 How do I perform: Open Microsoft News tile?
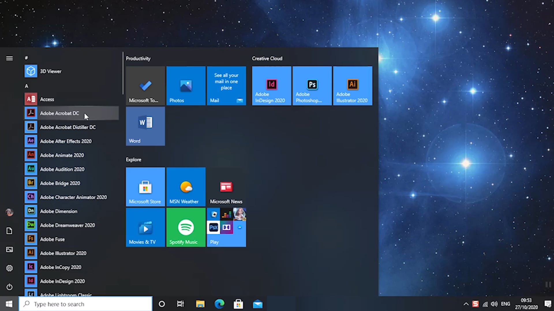click(x=226, y=187)
